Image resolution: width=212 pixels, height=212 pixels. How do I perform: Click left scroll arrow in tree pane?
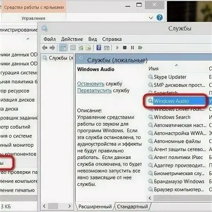[44, 206]
